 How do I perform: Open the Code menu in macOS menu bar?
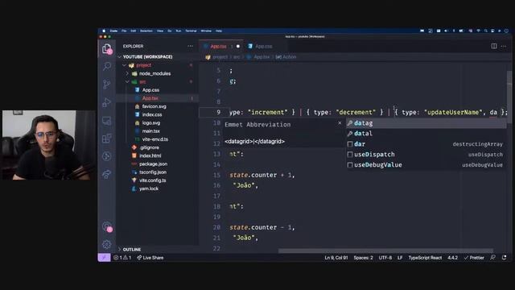coord(113,31)
